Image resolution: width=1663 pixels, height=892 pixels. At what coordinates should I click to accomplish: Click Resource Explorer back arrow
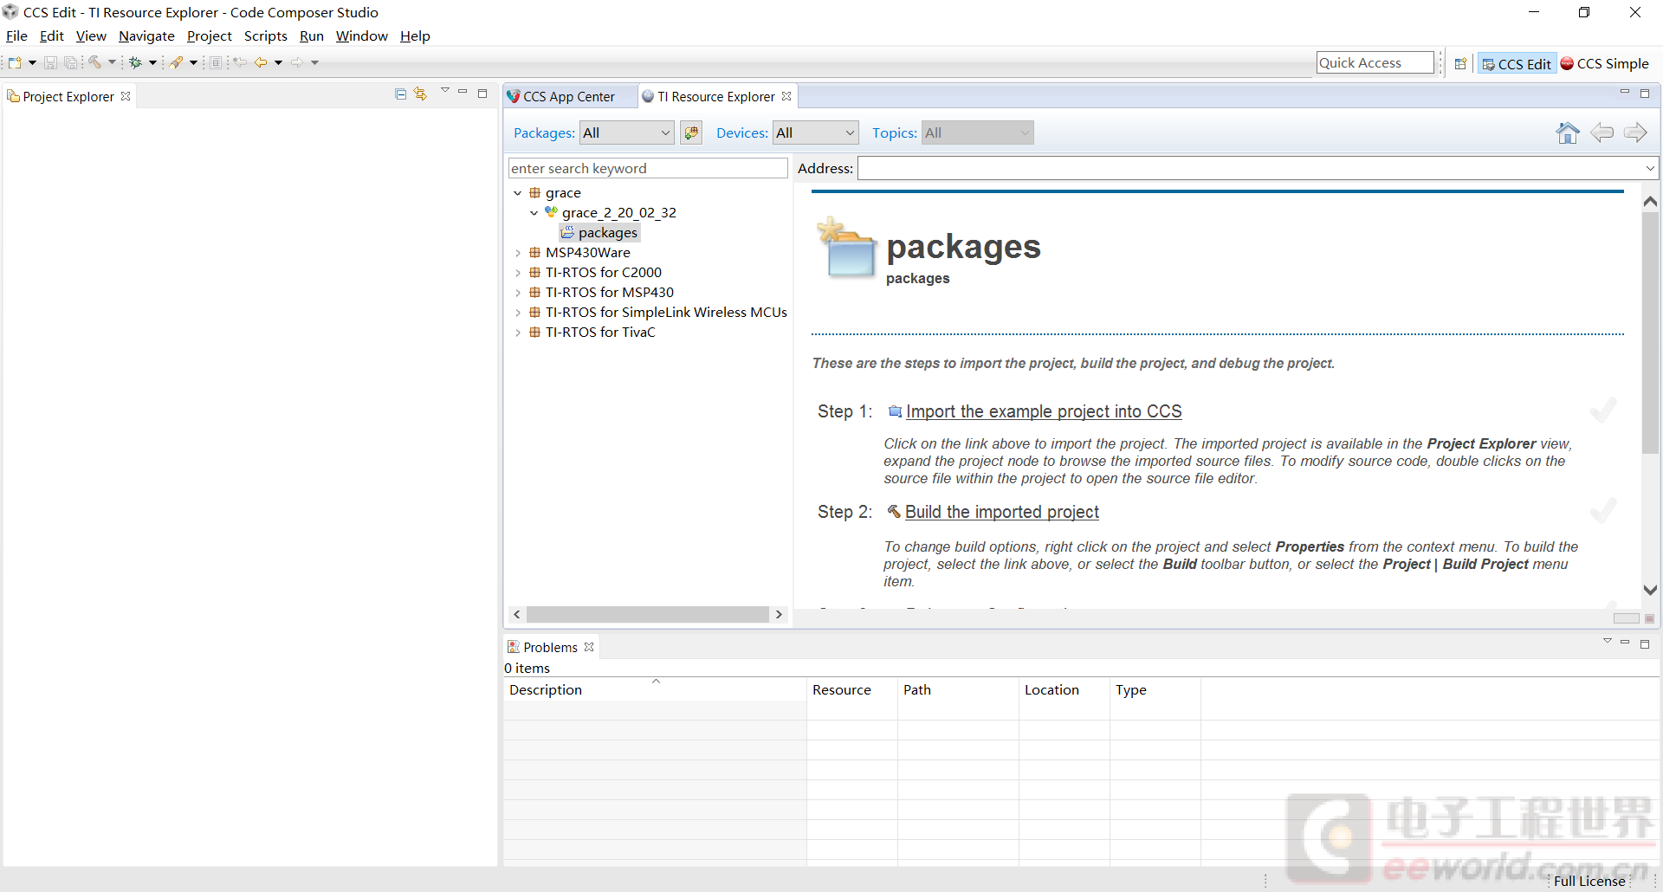(x=1602, y=133)
